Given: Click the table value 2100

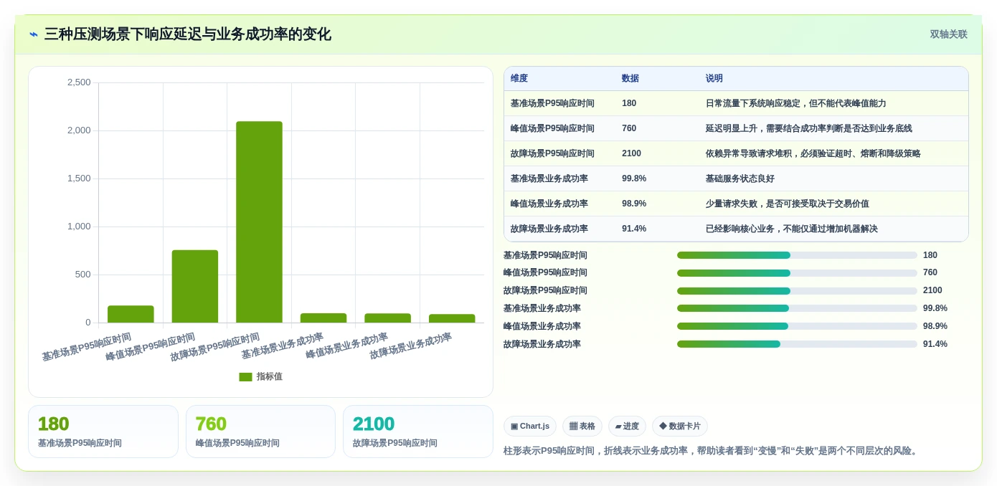Looking at the screenshot, I should [631, 153].
